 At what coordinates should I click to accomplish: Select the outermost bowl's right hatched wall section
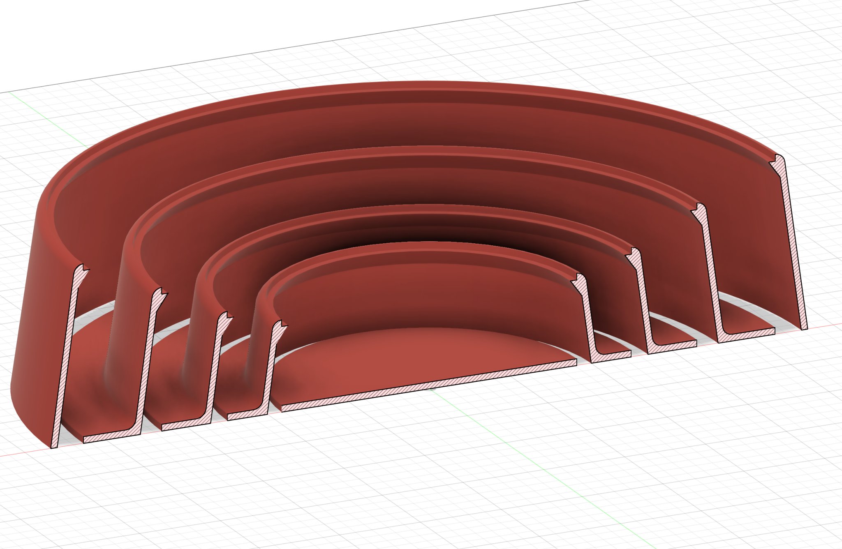coord(792,247)
